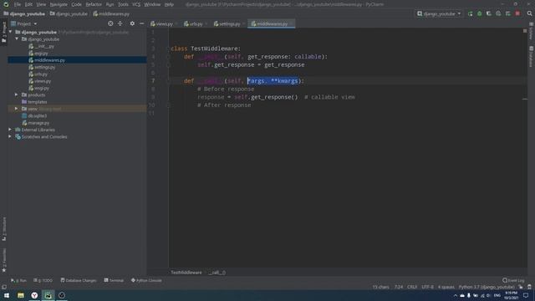Open the Profile run icon

[498, 13]
